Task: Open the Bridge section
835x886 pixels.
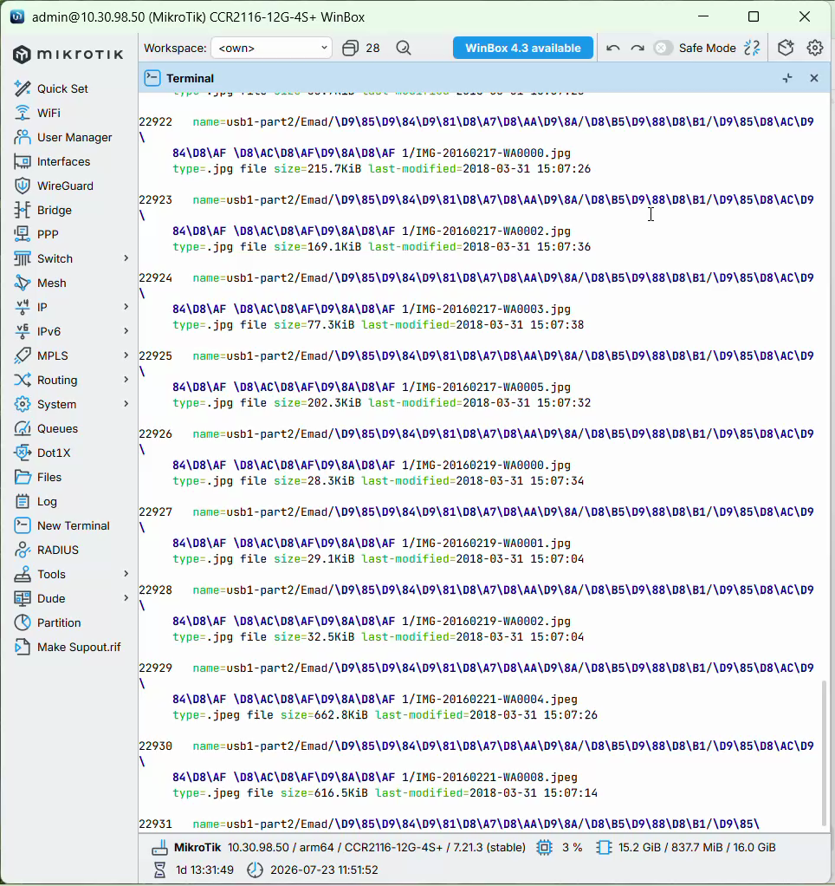Action: [x=55, y=210]
